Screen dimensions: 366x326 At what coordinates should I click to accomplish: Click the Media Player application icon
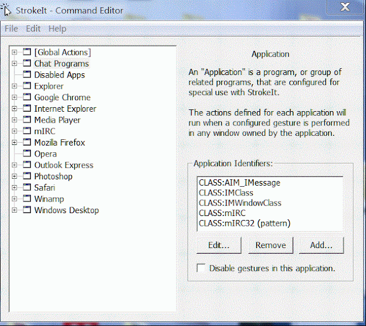(27, 119)
